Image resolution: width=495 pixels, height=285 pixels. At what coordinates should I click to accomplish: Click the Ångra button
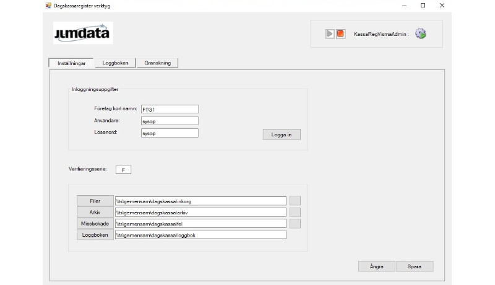point(377,266)
